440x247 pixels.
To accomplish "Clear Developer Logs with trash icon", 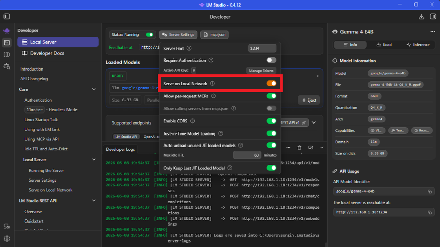I will click(x=299, y=148).
